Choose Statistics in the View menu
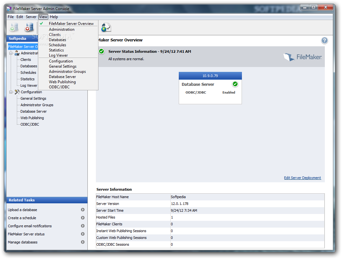342x259 pixels. (x=68, y=50)
